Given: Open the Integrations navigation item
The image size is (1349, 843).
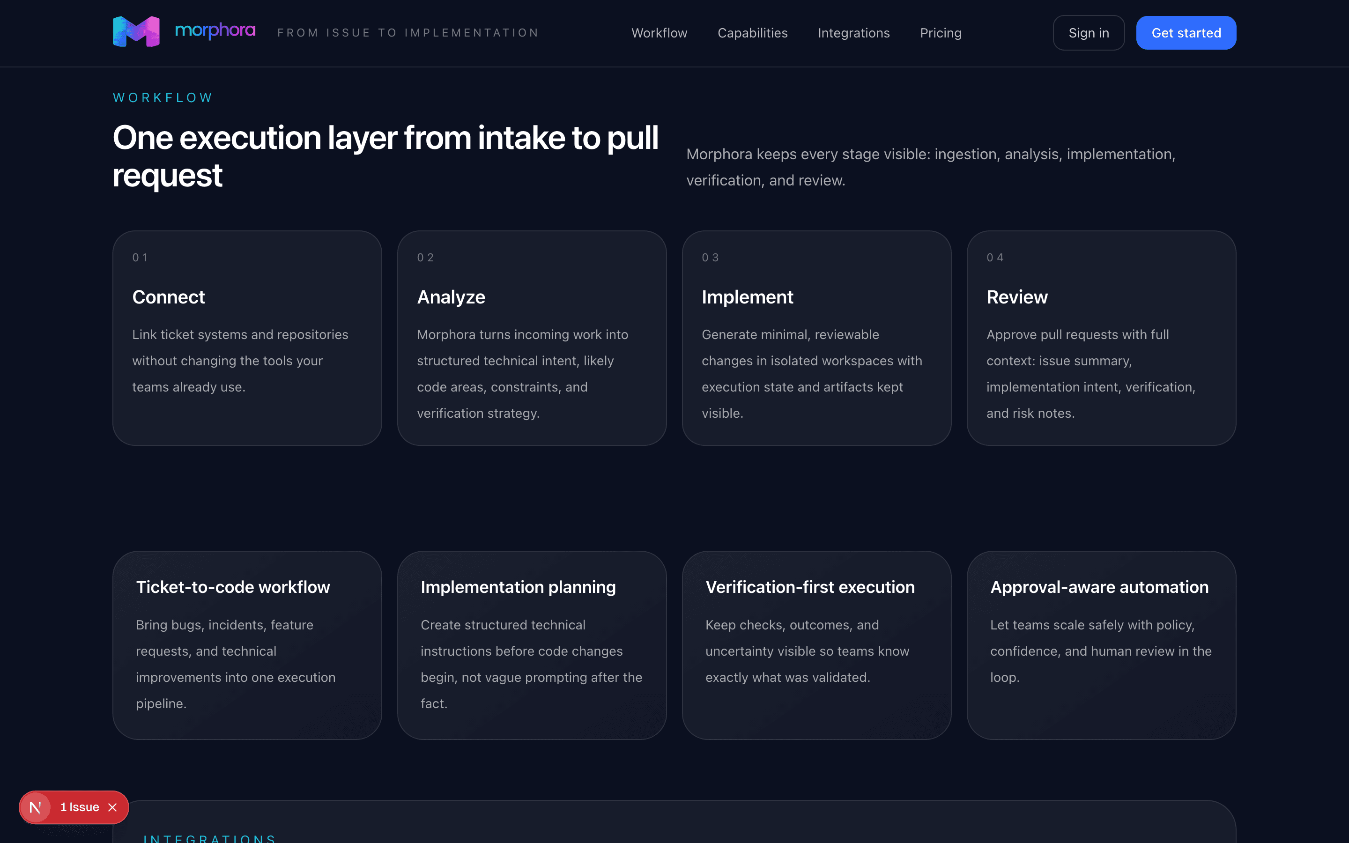Looking at the screenshot, I should click(x=853, y=32).
